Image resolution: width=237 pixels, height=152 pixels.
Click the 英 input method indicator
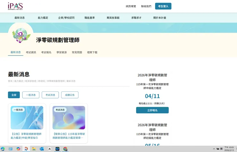[221, 149]
